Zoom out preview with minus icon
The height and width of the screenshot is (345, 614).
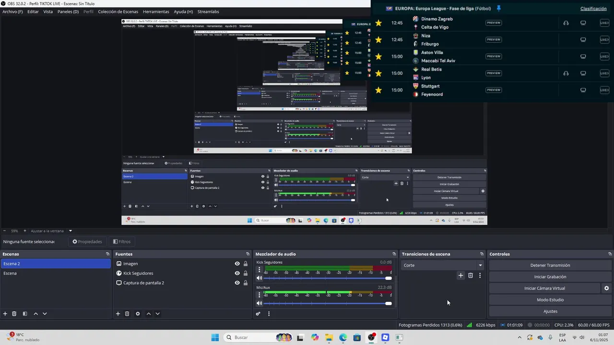pyautogui.click(x=4, y=231)
